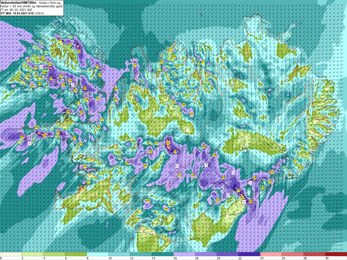Select the salmon 26–28 m/s legend swatch

pyautogui.click(x=293, y=254)
